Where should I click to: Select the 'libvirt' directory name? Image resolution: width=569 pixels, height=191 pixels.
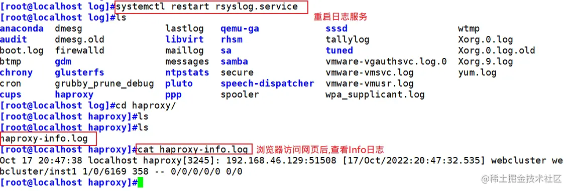point(184,39)
